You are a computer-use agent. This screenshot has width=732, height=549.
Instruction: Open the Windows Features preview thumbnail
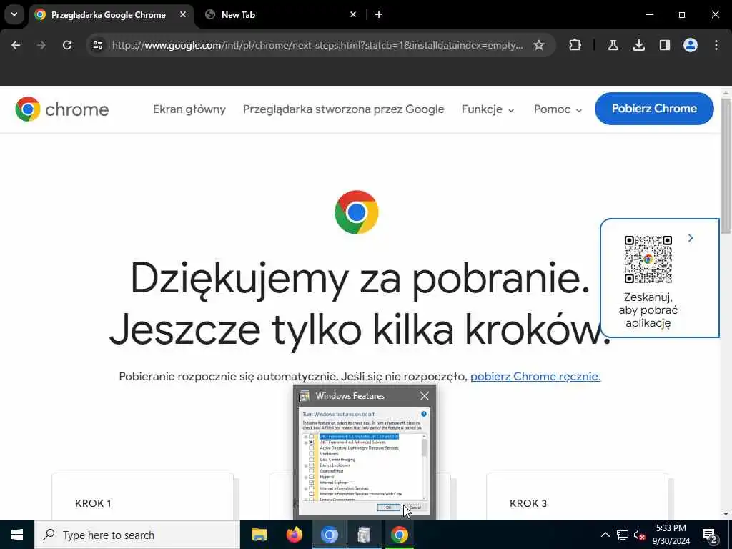coord(364,461)
